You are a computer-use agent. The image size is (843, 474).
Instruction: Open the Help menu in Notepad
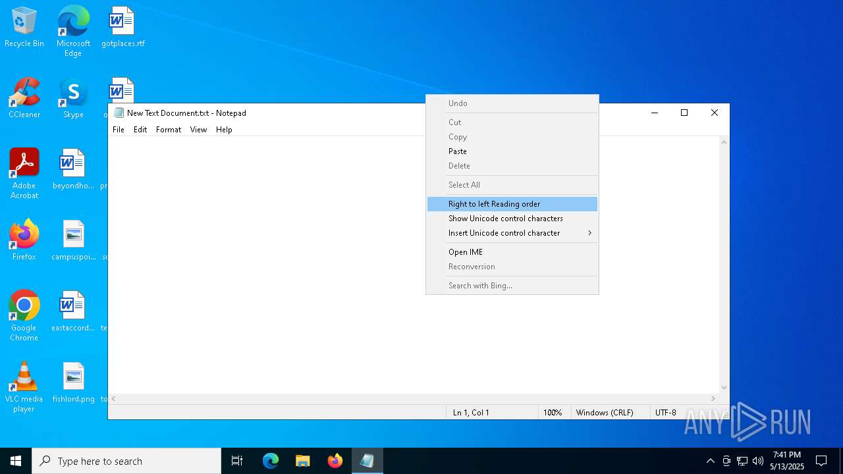pyautogui.click(x=224, y=130)
